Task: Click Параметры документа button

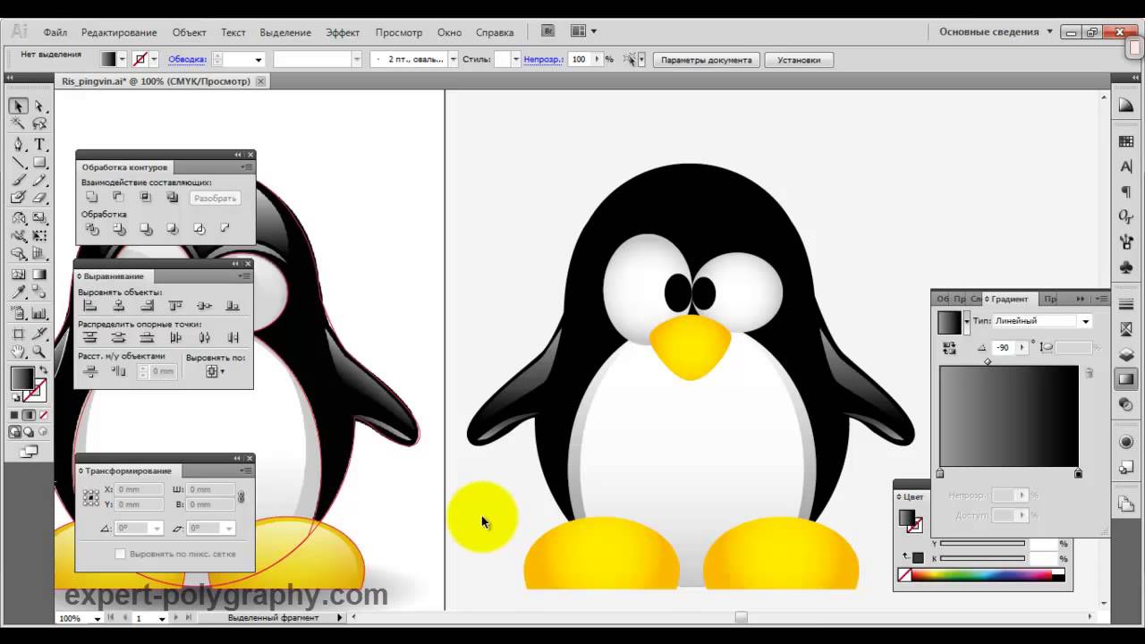Action: (x=706, y=60)
